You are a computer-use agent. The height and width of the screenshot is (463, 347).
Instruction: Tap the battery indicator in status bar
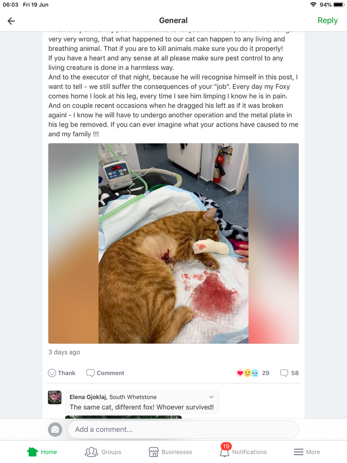coord(339,5)
